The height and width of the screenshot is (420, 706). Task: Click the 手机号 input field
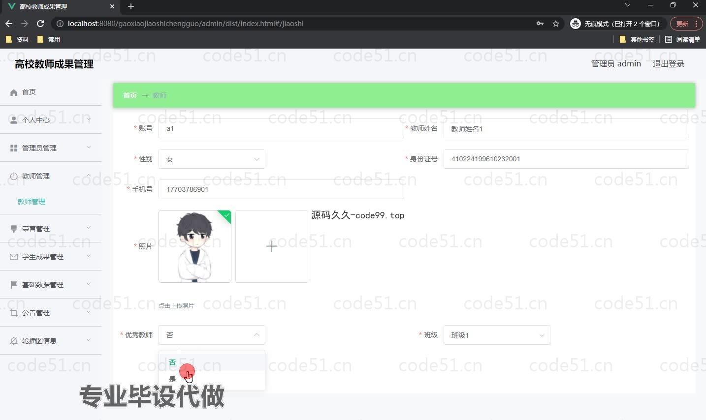click(281, 189)
